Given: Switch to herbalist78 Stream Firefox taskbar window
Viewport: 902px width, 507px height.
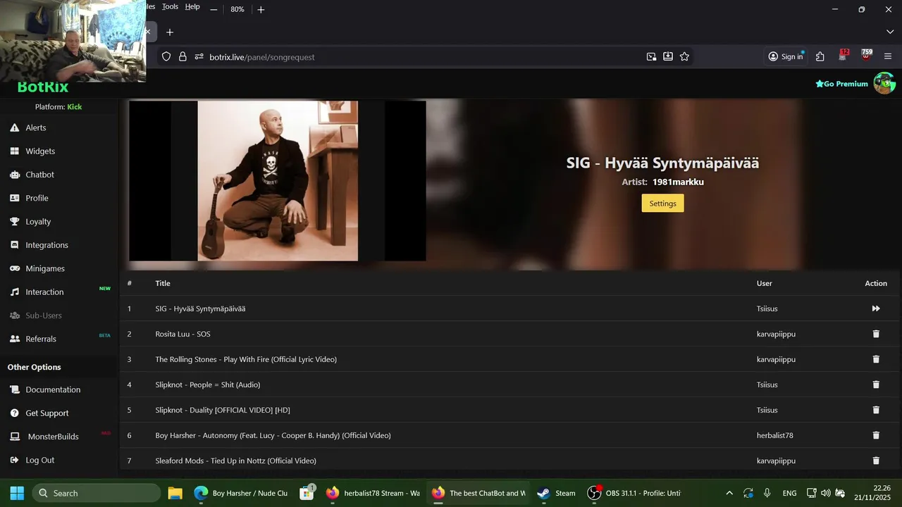Looking at the screenshot, I should (x=373, y=493).
